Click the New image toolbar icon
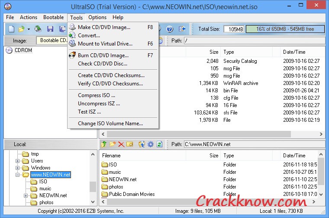This screenshot has width=329, height=218. [11, 29]
